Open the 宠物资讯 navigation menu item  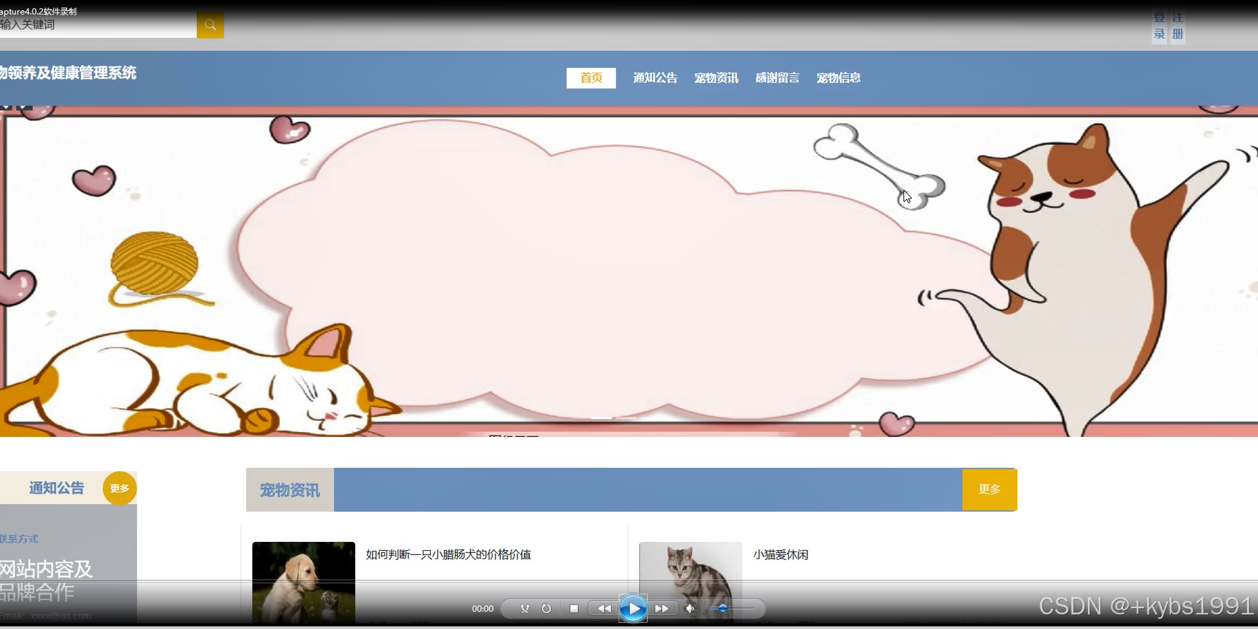[716, 78]
